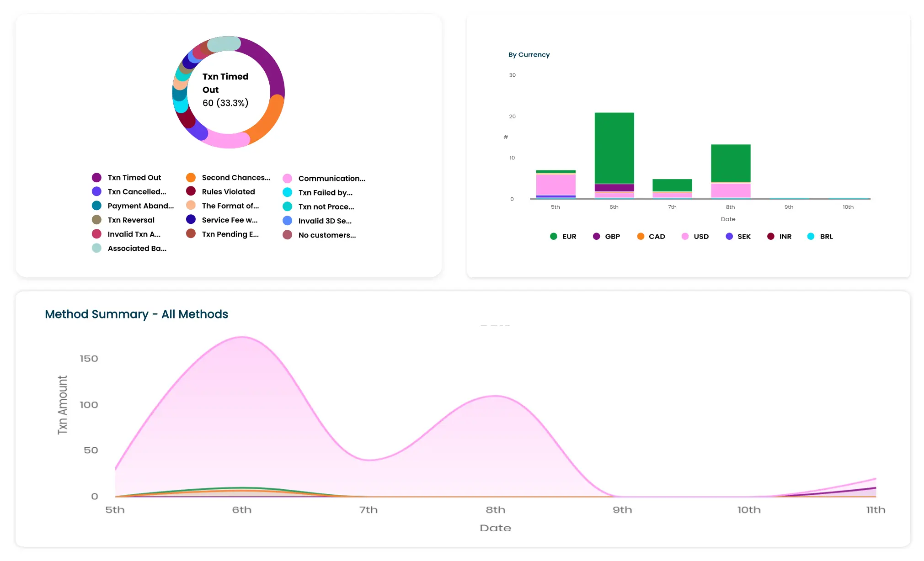
Task: Click the pink USD bar segment on 5th
Action: coord(555,185)
